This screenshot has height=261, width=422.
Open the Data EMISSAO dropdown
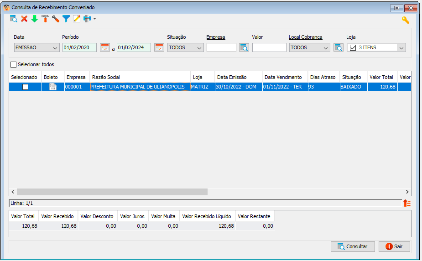tap(37, 47)
